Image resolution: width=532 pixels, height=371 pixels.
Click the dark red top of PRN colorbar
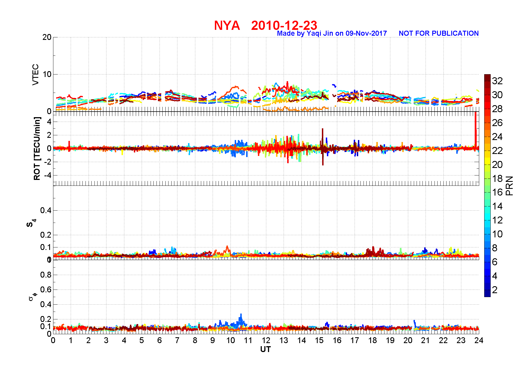coord(487,78)
